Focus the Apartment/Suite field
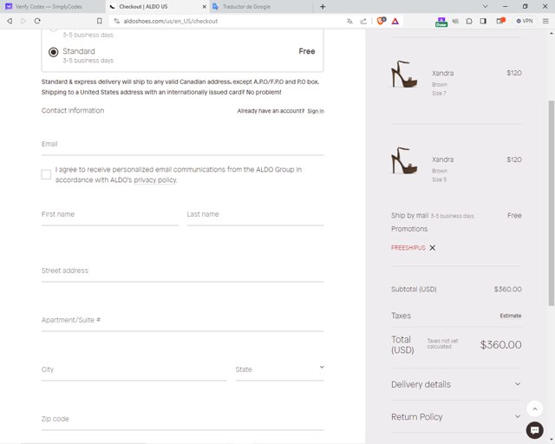 (182, 321)
